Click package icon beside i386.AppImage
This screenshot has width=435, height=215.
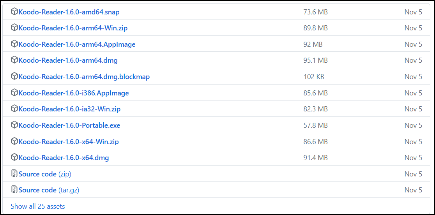(x=14, y=93)
